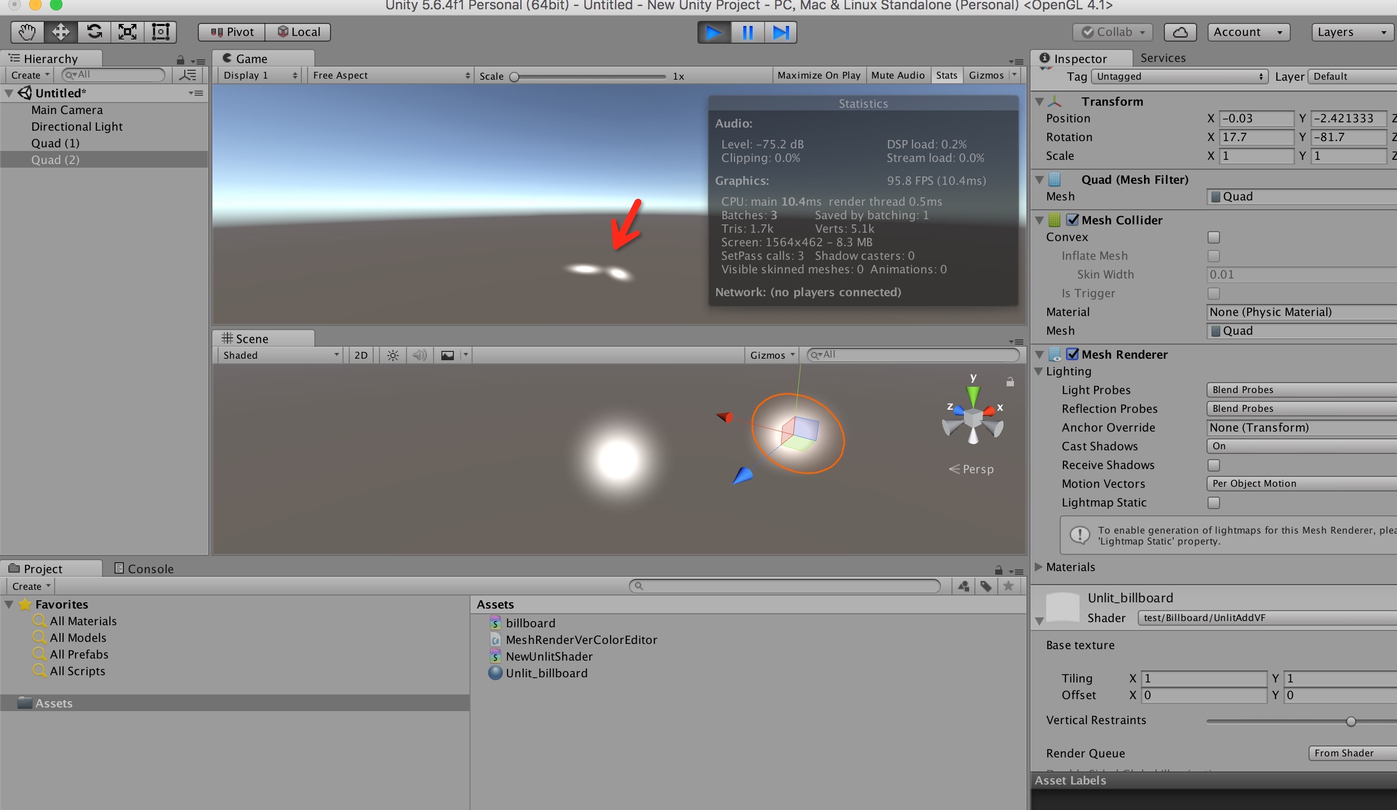
Task: Enable Receive Shadows checkbox
Action: (1213, 465)
